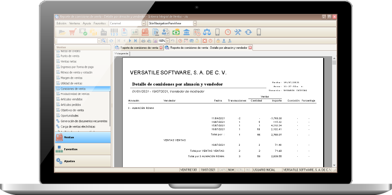Click the balance scales icon

[x=207, y=32]
